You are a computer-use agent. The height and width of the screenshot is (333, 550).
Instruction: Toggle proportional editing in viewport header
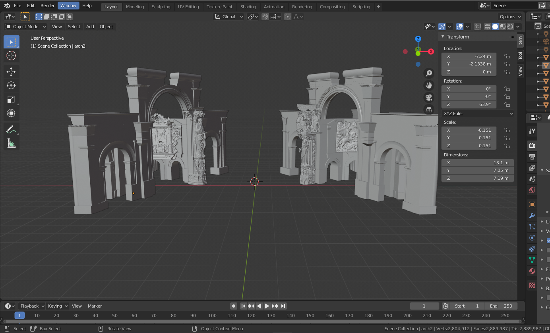click(x=288, y=17)
